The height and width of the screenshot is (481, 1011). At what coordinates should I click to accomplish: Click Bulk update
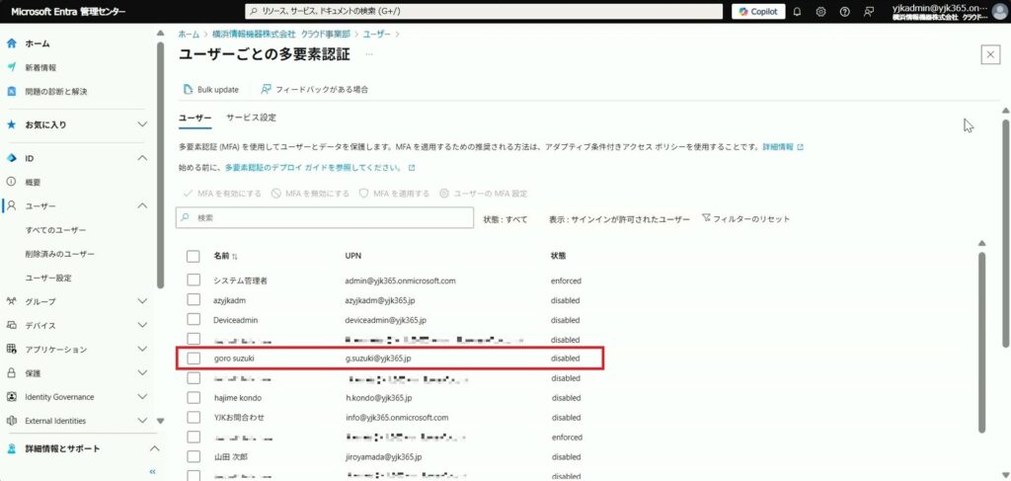click(211, 90)
